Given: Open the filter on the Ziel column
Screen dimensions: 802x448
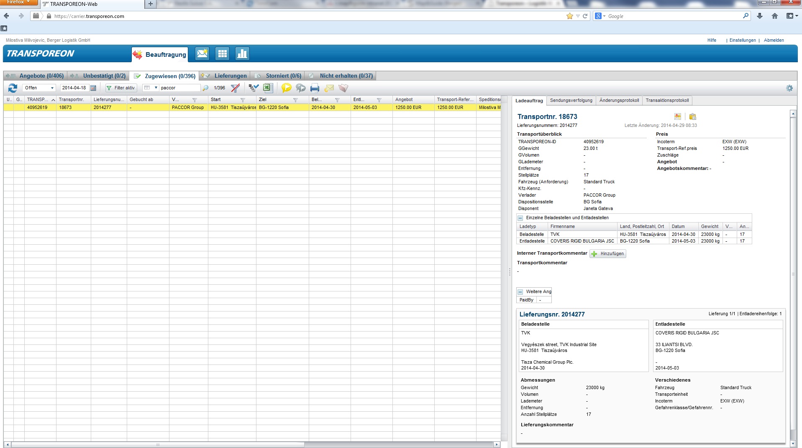Looking at the screenshot, I should pos(295,100).
